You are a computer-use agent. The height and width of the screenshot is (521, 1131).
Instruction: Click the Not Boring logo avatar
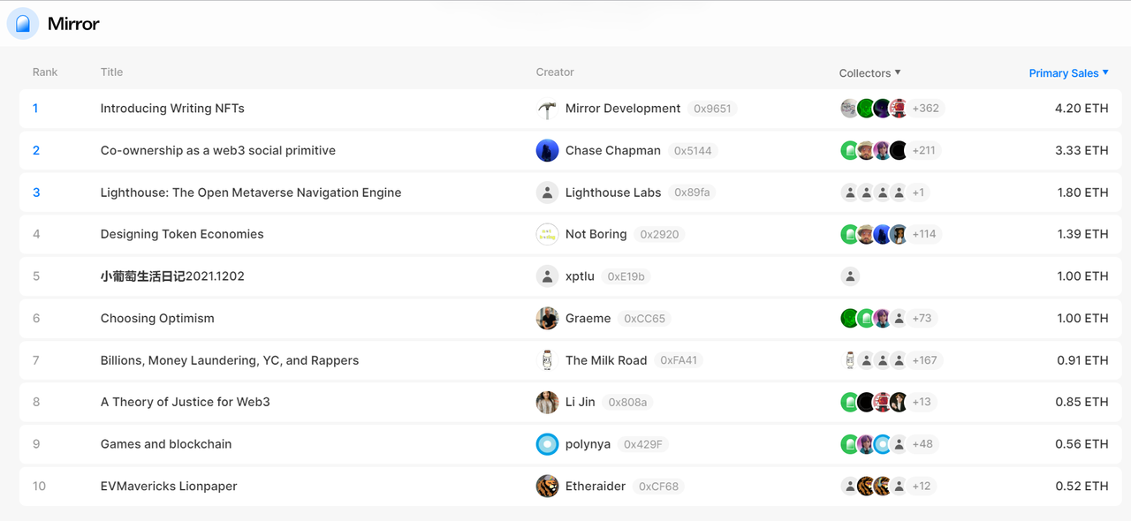pyautogui.click(x=547, y=234)
